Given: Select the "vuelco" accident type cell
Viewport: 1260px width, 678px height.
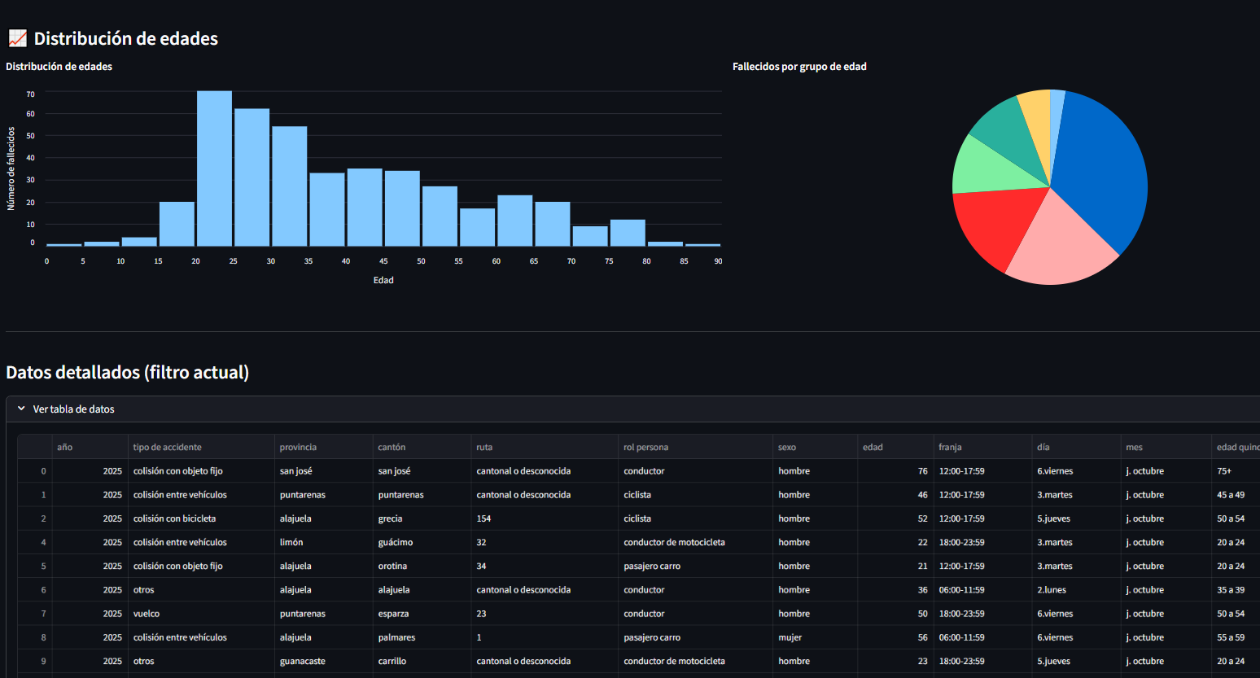Looking at the screenshot, I should 147,614.
